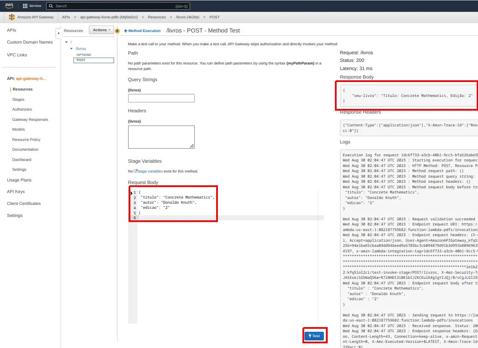Click the Test button

[314, 336]
